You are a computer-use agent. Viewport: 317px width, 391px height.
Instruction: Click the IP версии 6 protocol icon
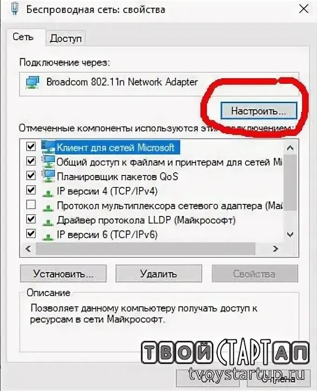tap(48, 236)
